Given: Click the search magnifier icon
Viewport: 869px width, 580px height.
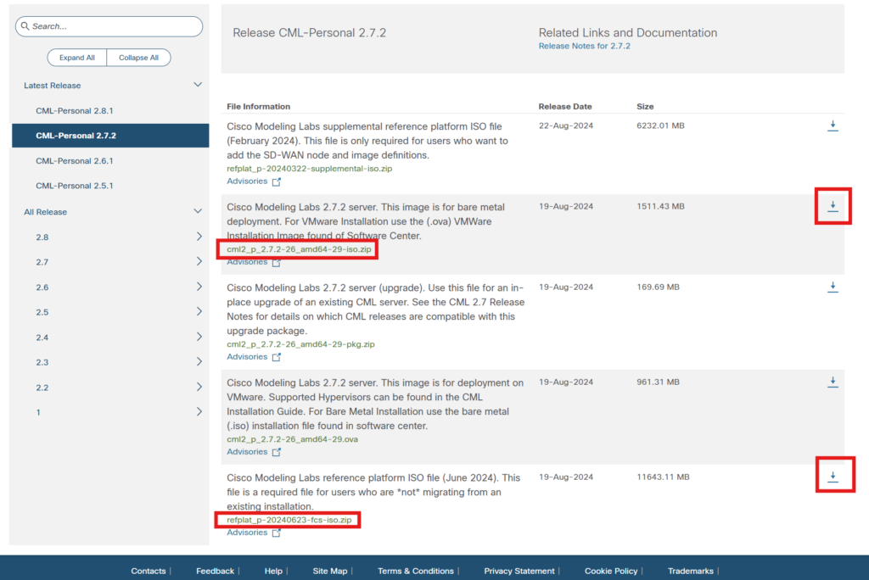Looking at the screenshot, I should 25,26.
